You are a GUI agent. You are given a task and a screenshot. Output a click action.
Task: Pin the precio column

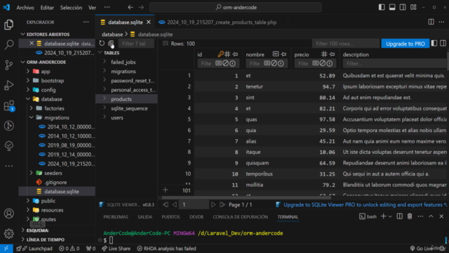pos(332,54)
